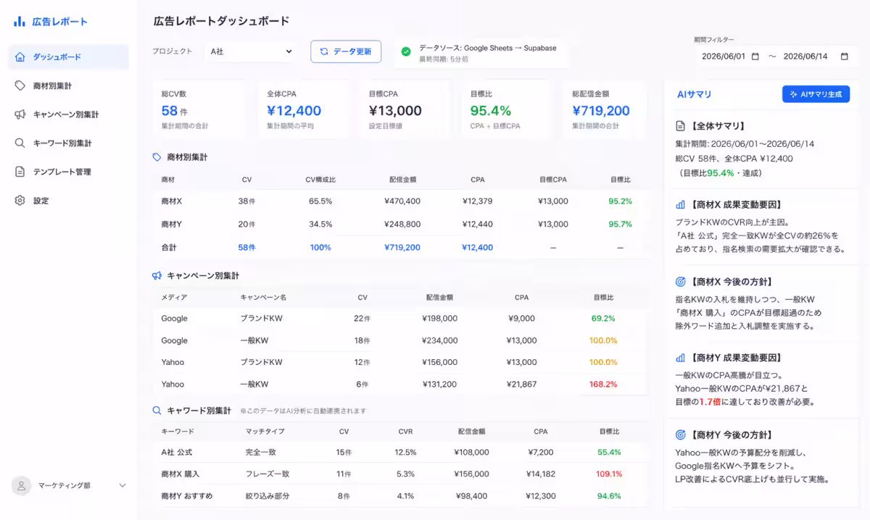Go to 商材別集計 sidebar menu item
The height and width of the screenshot is (520, 870).
point(69,85)
